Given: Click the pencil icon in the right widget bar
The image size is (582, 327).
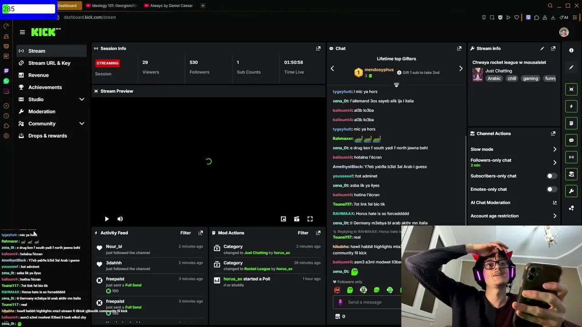Looking at the screenshot, I should tap(572, 67).
